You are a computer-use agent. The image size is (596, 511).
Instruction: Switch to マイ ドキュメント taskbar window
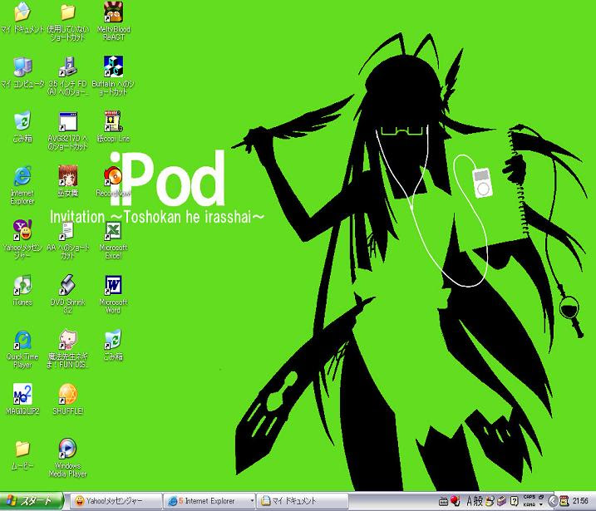[303, 501]
